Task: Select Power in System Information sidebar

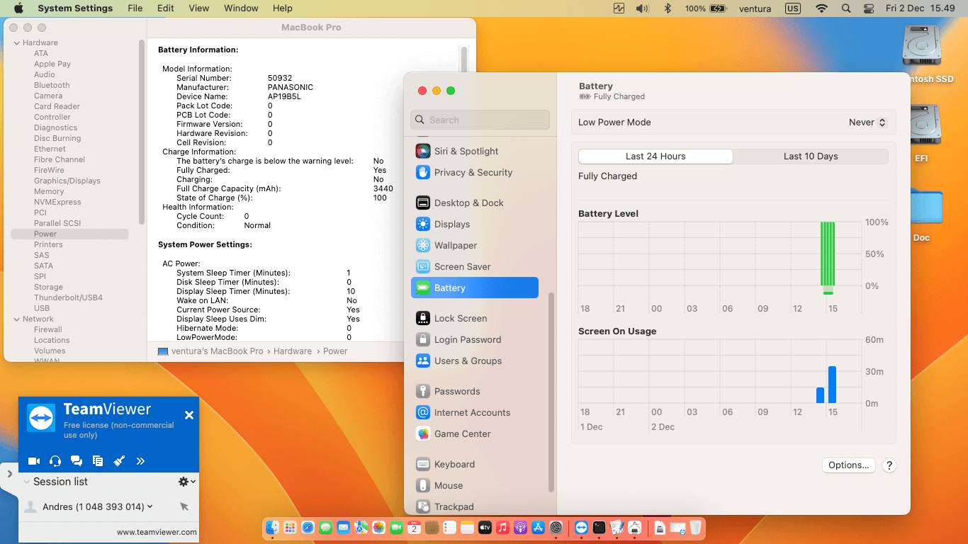Action: click(x=69, y=234)
